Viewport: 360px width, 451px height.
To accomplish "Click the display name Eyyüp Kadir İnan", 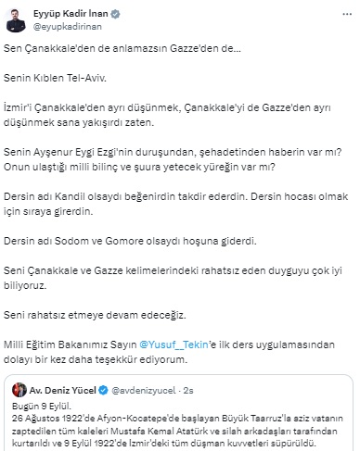I will 71,14.
